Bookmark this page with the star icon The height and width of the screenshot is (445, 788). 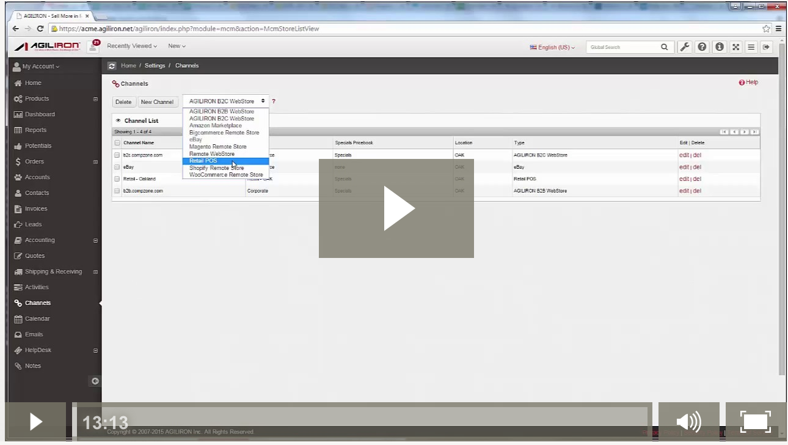[766, 29]
